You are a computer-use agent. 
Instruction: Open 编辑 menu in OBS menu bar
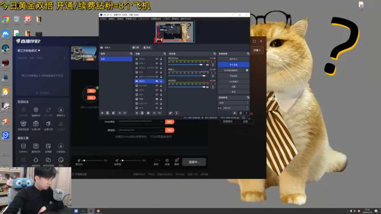click(111, 19)
